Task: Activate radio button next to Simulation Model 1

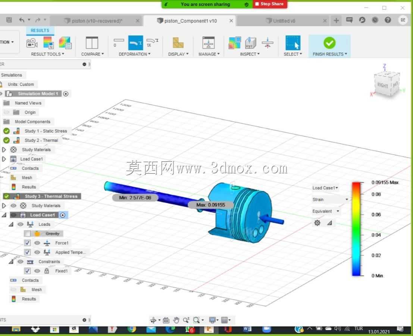Action: (66, 94)
